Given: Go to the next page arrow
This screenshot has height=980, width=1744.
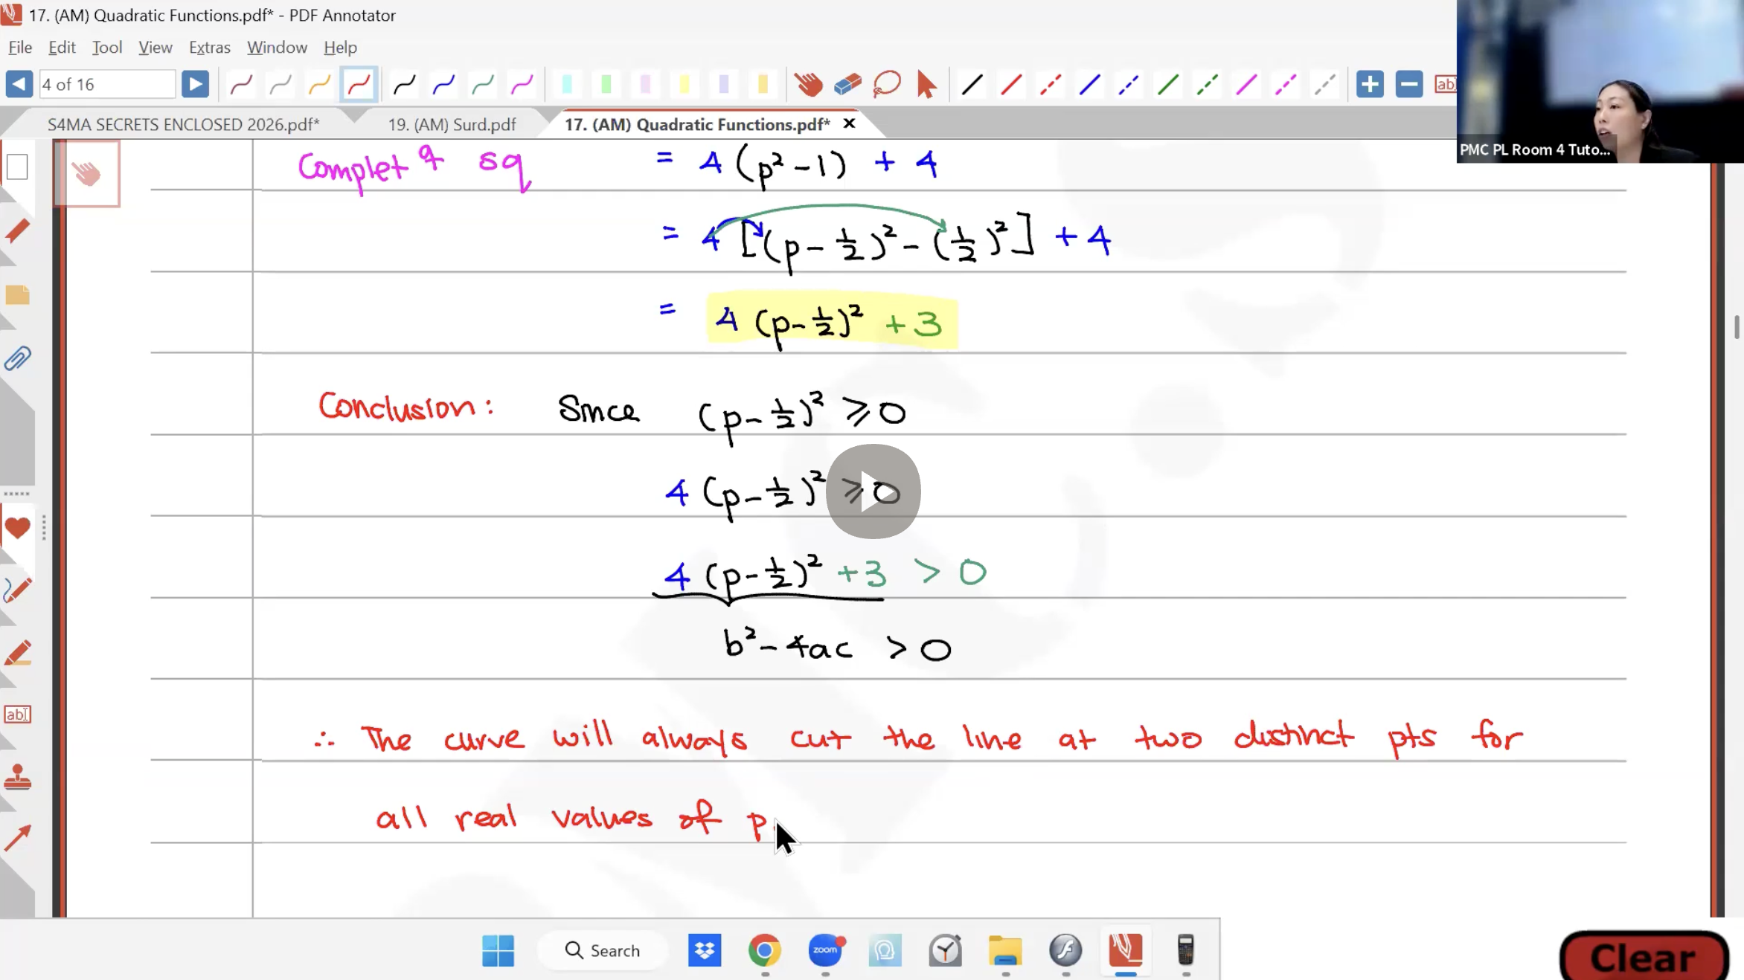Looking at the screenshot, I should point(195,84).
